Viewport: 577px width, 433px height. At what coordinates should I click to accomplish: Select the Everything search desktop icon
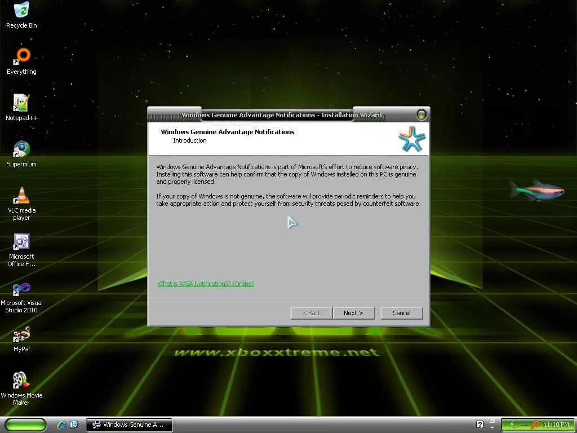point(21,61)
